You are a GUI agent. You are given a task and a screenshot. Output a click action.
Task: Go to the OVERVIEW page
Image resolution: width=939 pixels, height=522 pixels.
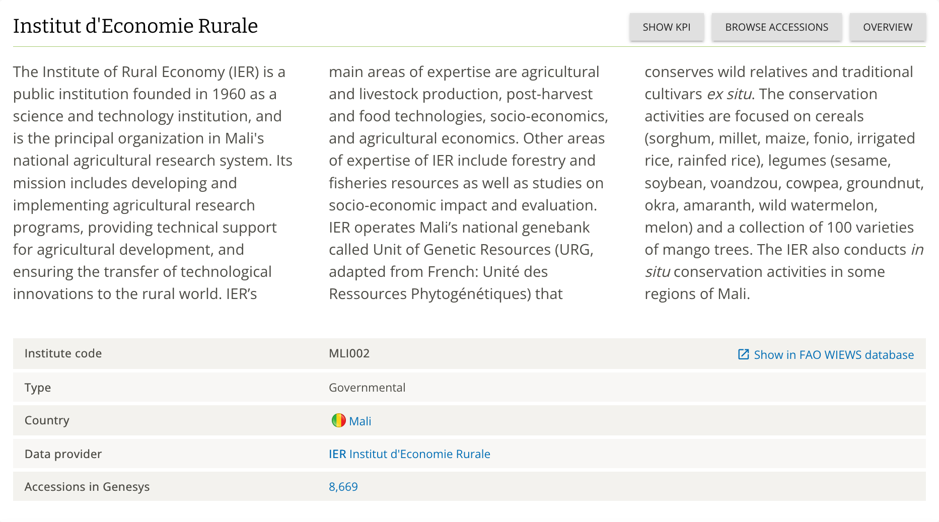(887, 27)
